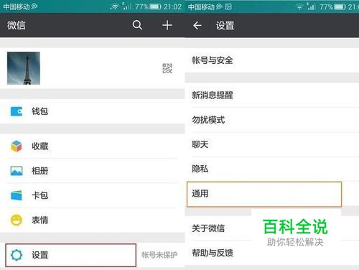Tap the left status bar battery icon

155,6
